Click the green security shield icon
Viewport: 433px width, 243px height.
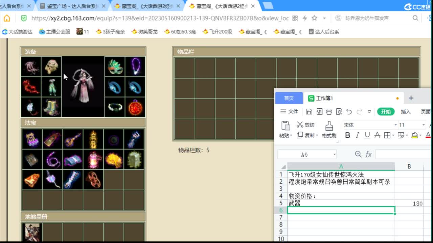[x=24, y=18]
